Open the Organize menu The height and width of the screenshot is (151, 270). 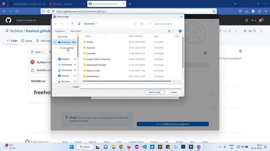point(60,31)
